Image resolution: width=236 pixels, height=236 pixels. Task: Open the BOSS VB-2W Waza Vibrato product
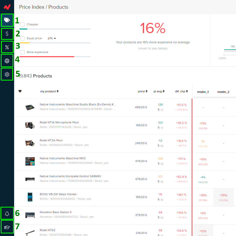pyautogui.click(x=58, y=194)
